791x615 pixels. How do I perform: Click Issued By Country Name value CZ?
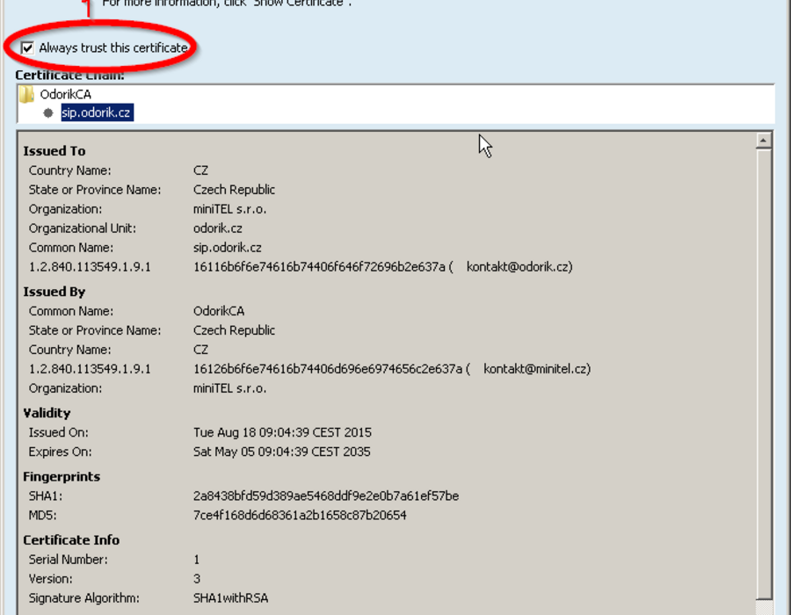click(200, 350)
